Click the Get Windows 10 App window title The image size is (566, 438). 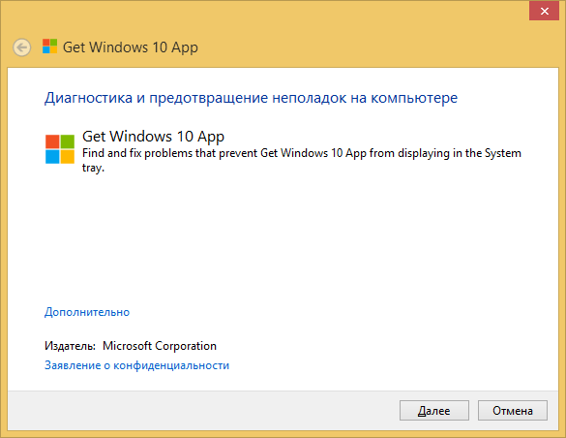[131, 47]
